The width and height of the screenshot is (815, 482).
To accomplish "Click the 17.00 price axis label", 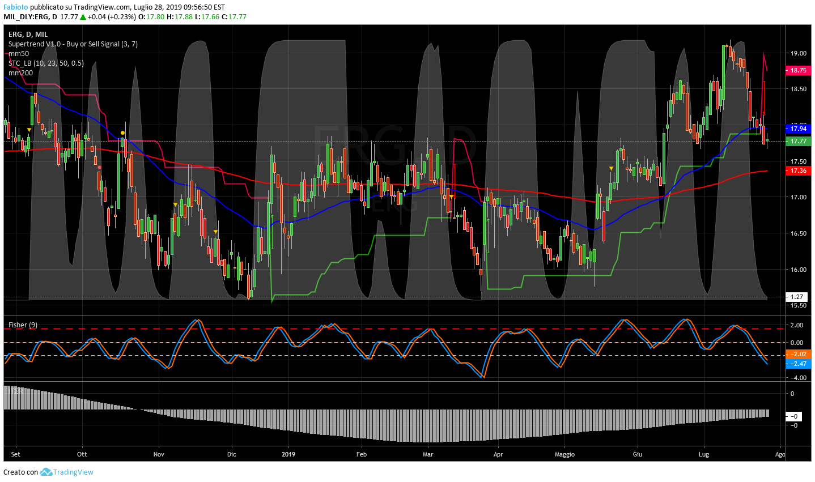I will 798,197.
